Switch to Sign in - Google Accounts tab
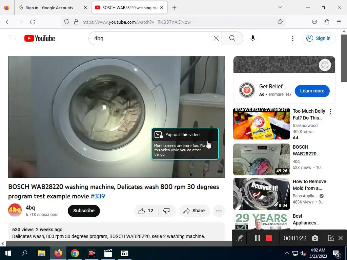347x260 pixels. [49, 8]
